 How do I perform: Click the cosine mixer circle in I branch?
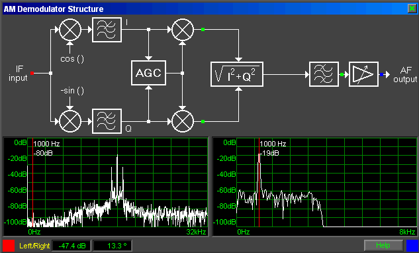[x=70, y=29]
